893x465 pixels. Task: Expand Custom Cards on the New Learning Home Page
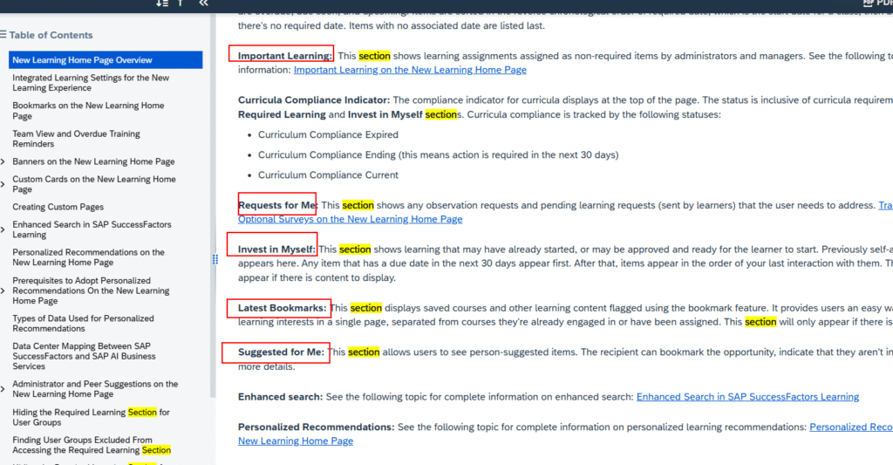click(3, 180)
